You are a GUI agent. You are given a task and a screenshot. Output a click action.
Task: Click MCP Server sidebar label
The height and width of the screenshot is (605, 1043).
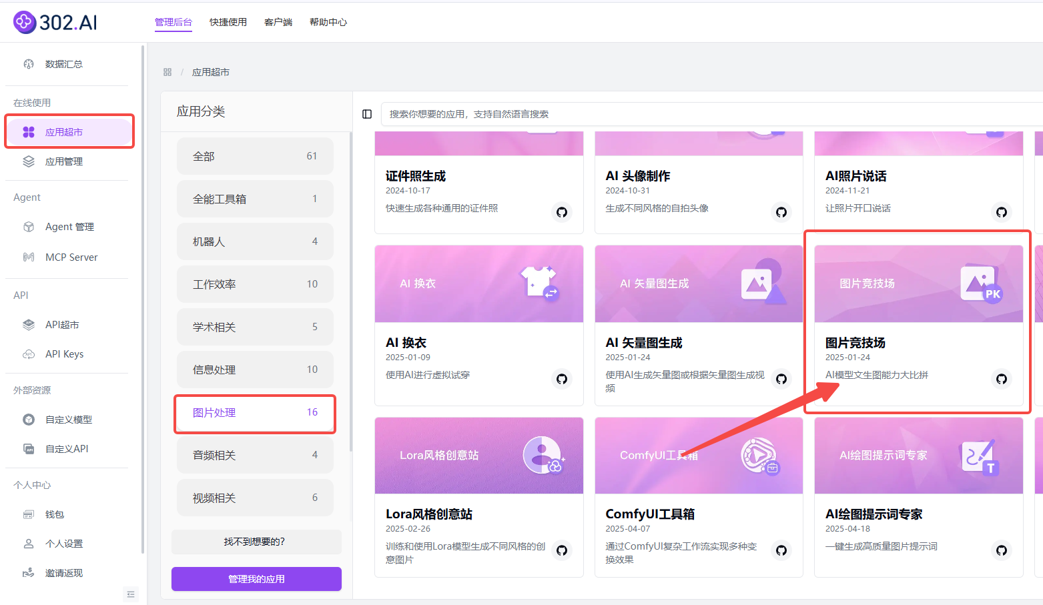click(x=71, y=257)
